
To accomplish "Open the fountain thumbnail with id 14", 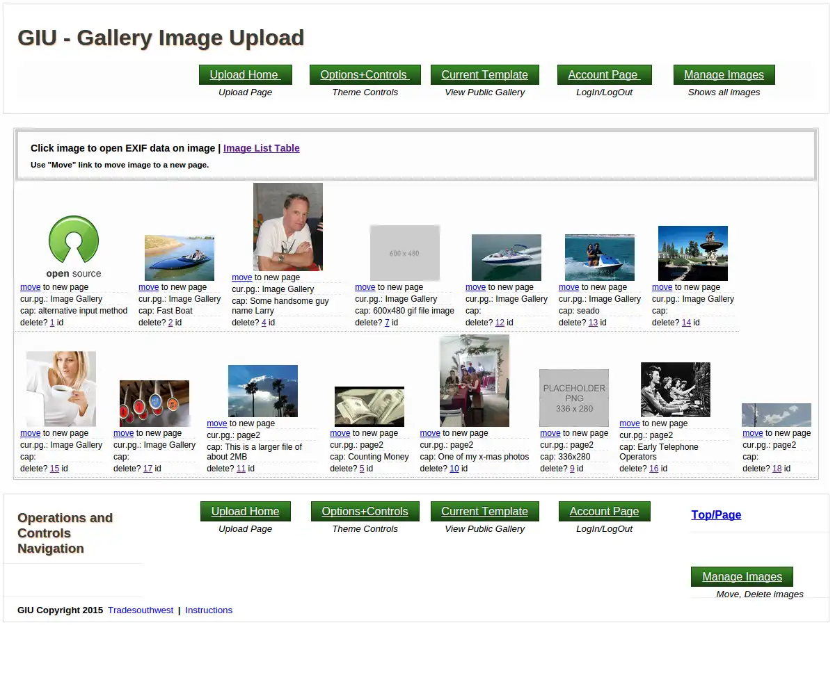I will point(693,254).
